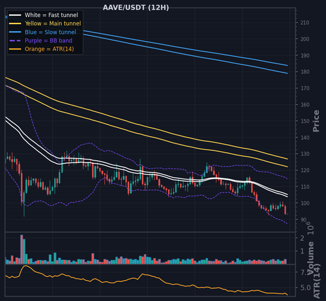Click the chart title AAVE/USDT (12H)

coord(136,8)
